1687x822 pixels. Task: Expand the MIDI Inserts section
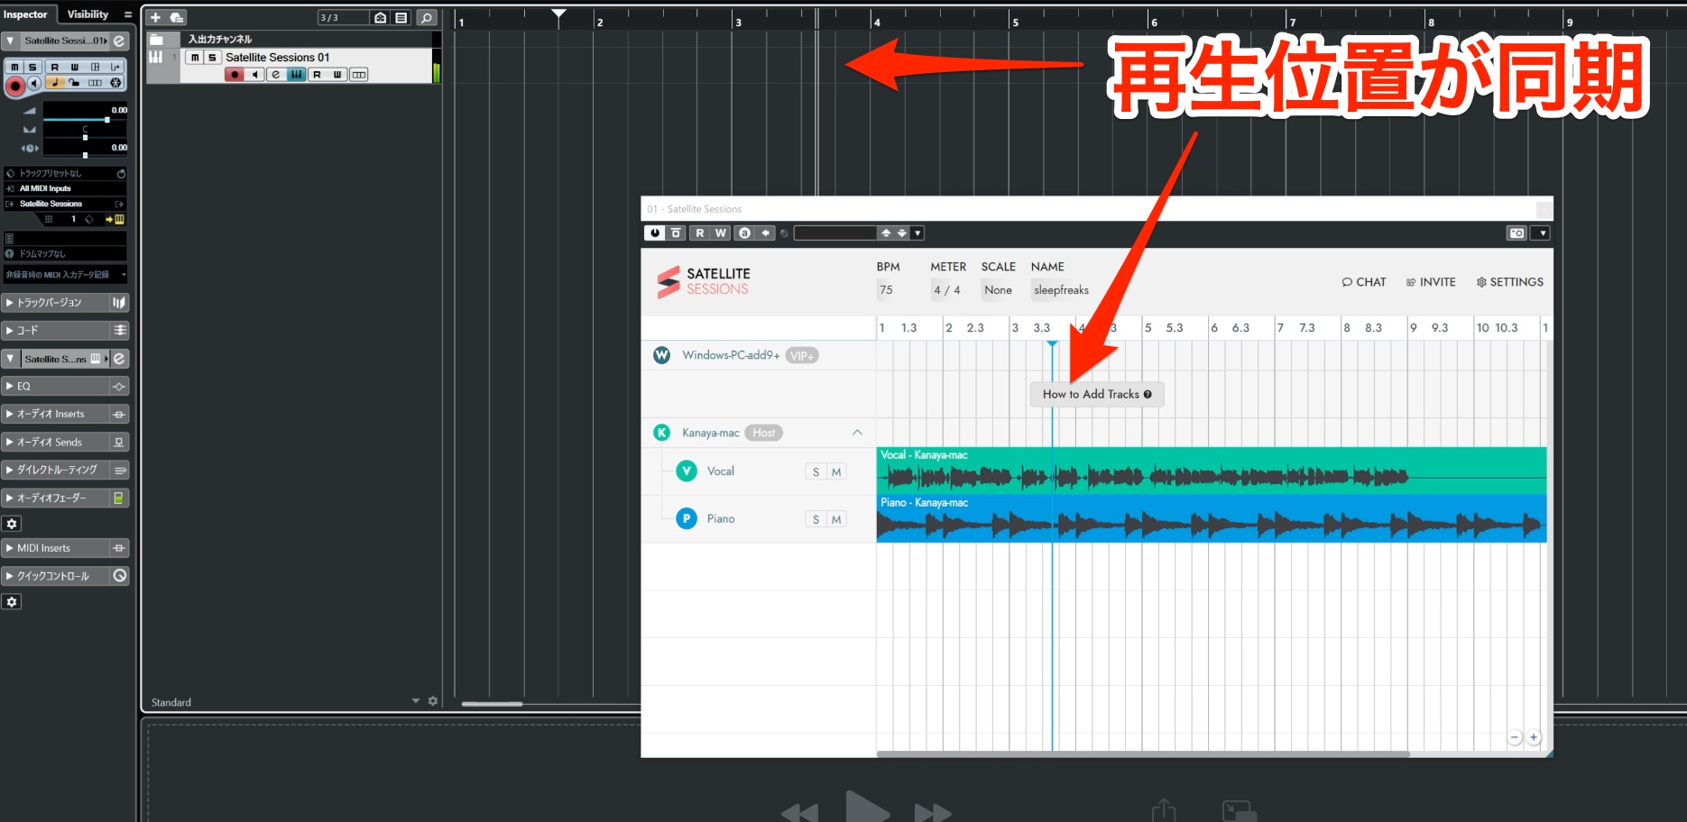click(x=54, y=548)
